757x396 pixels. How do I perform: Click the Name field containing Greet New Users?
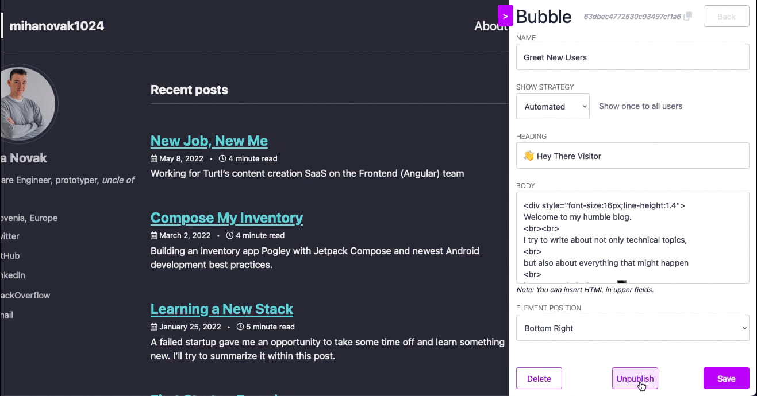[633, 57]
